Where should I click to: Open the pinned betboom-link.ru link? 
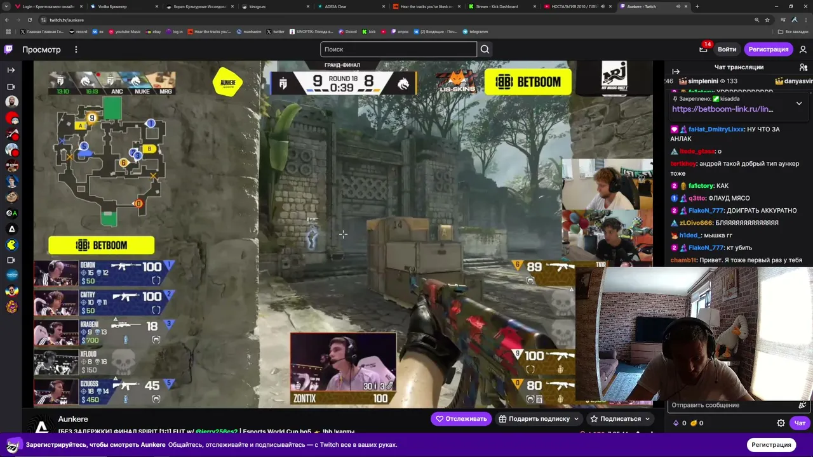tap(722, 109)
